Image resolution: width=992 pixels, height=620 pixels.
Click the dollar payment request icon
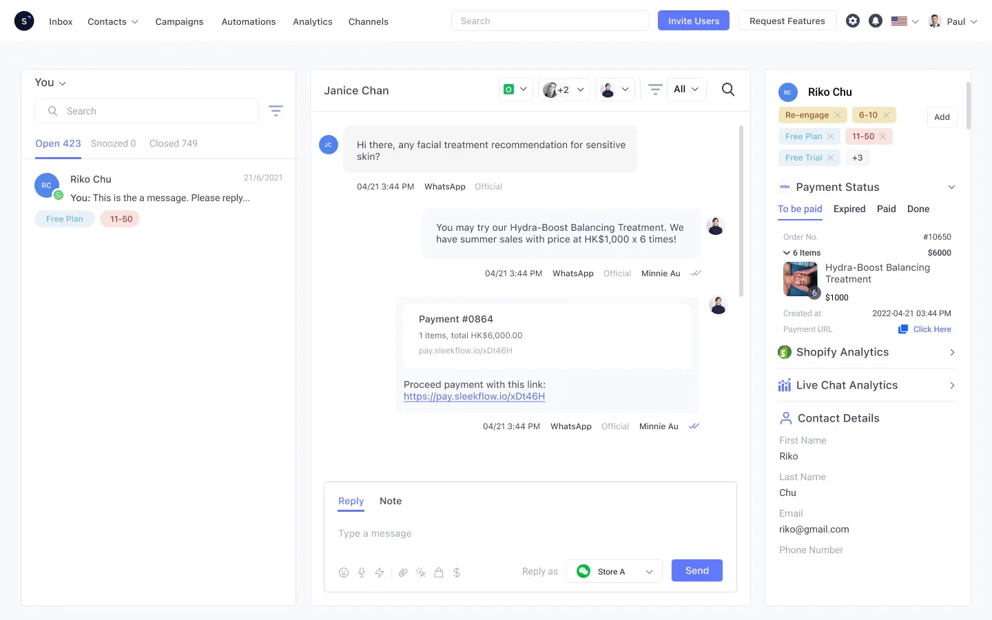point(457,572)
